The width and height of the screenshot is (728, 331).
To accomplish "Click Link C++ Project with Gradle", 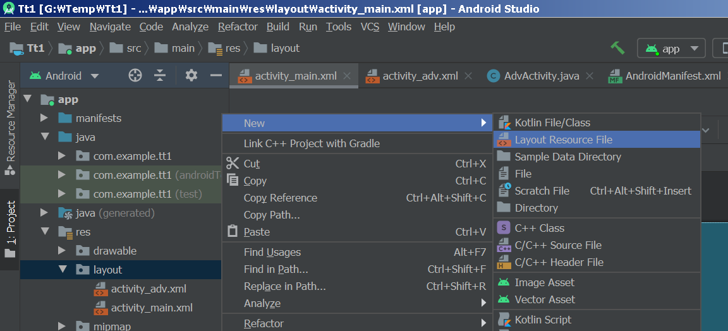I will coord(356,143).
